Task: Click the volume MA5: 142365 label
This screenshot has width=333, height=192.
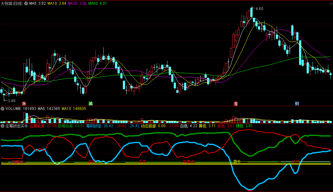Action: click(49, 109)
